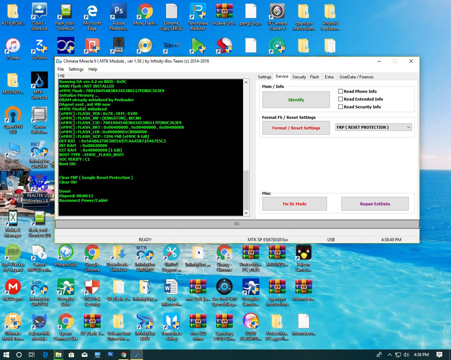Image resolution: width=451 pixels, height=360 pixels.
Task: Enable the Read Extended Info checkbox
Action: click(341, 99)
